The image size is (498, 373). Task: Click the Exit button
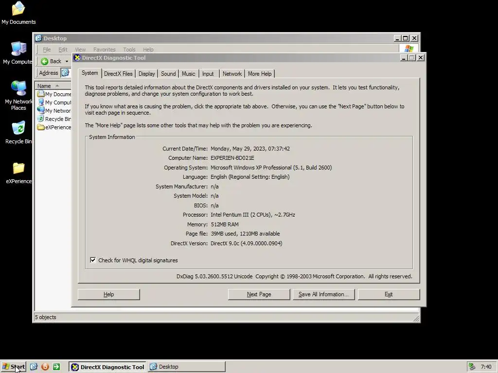(389, 294)
